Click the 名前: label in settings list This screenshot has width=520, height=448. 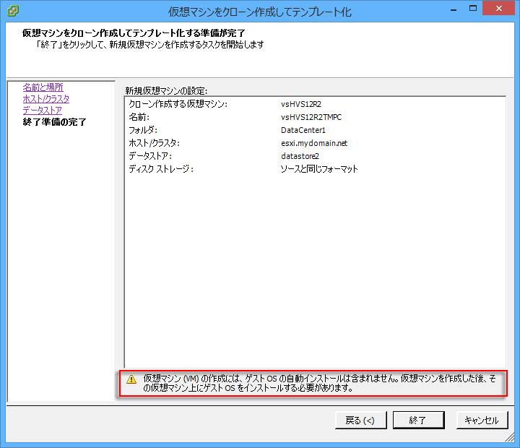[x=139, y=117]
